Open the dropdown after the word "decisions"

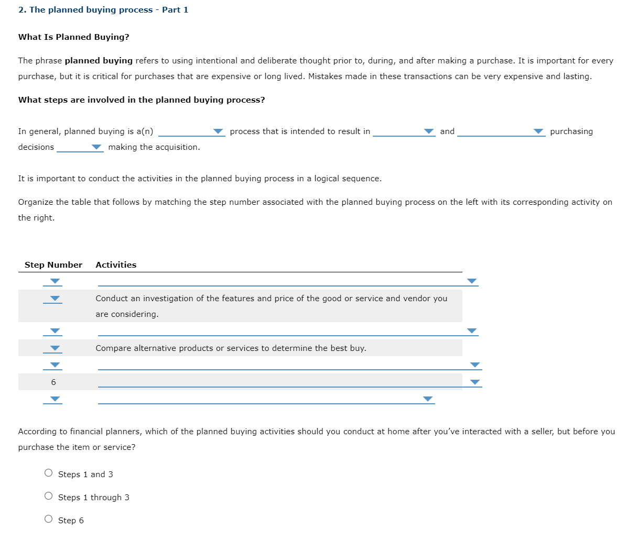96,147
